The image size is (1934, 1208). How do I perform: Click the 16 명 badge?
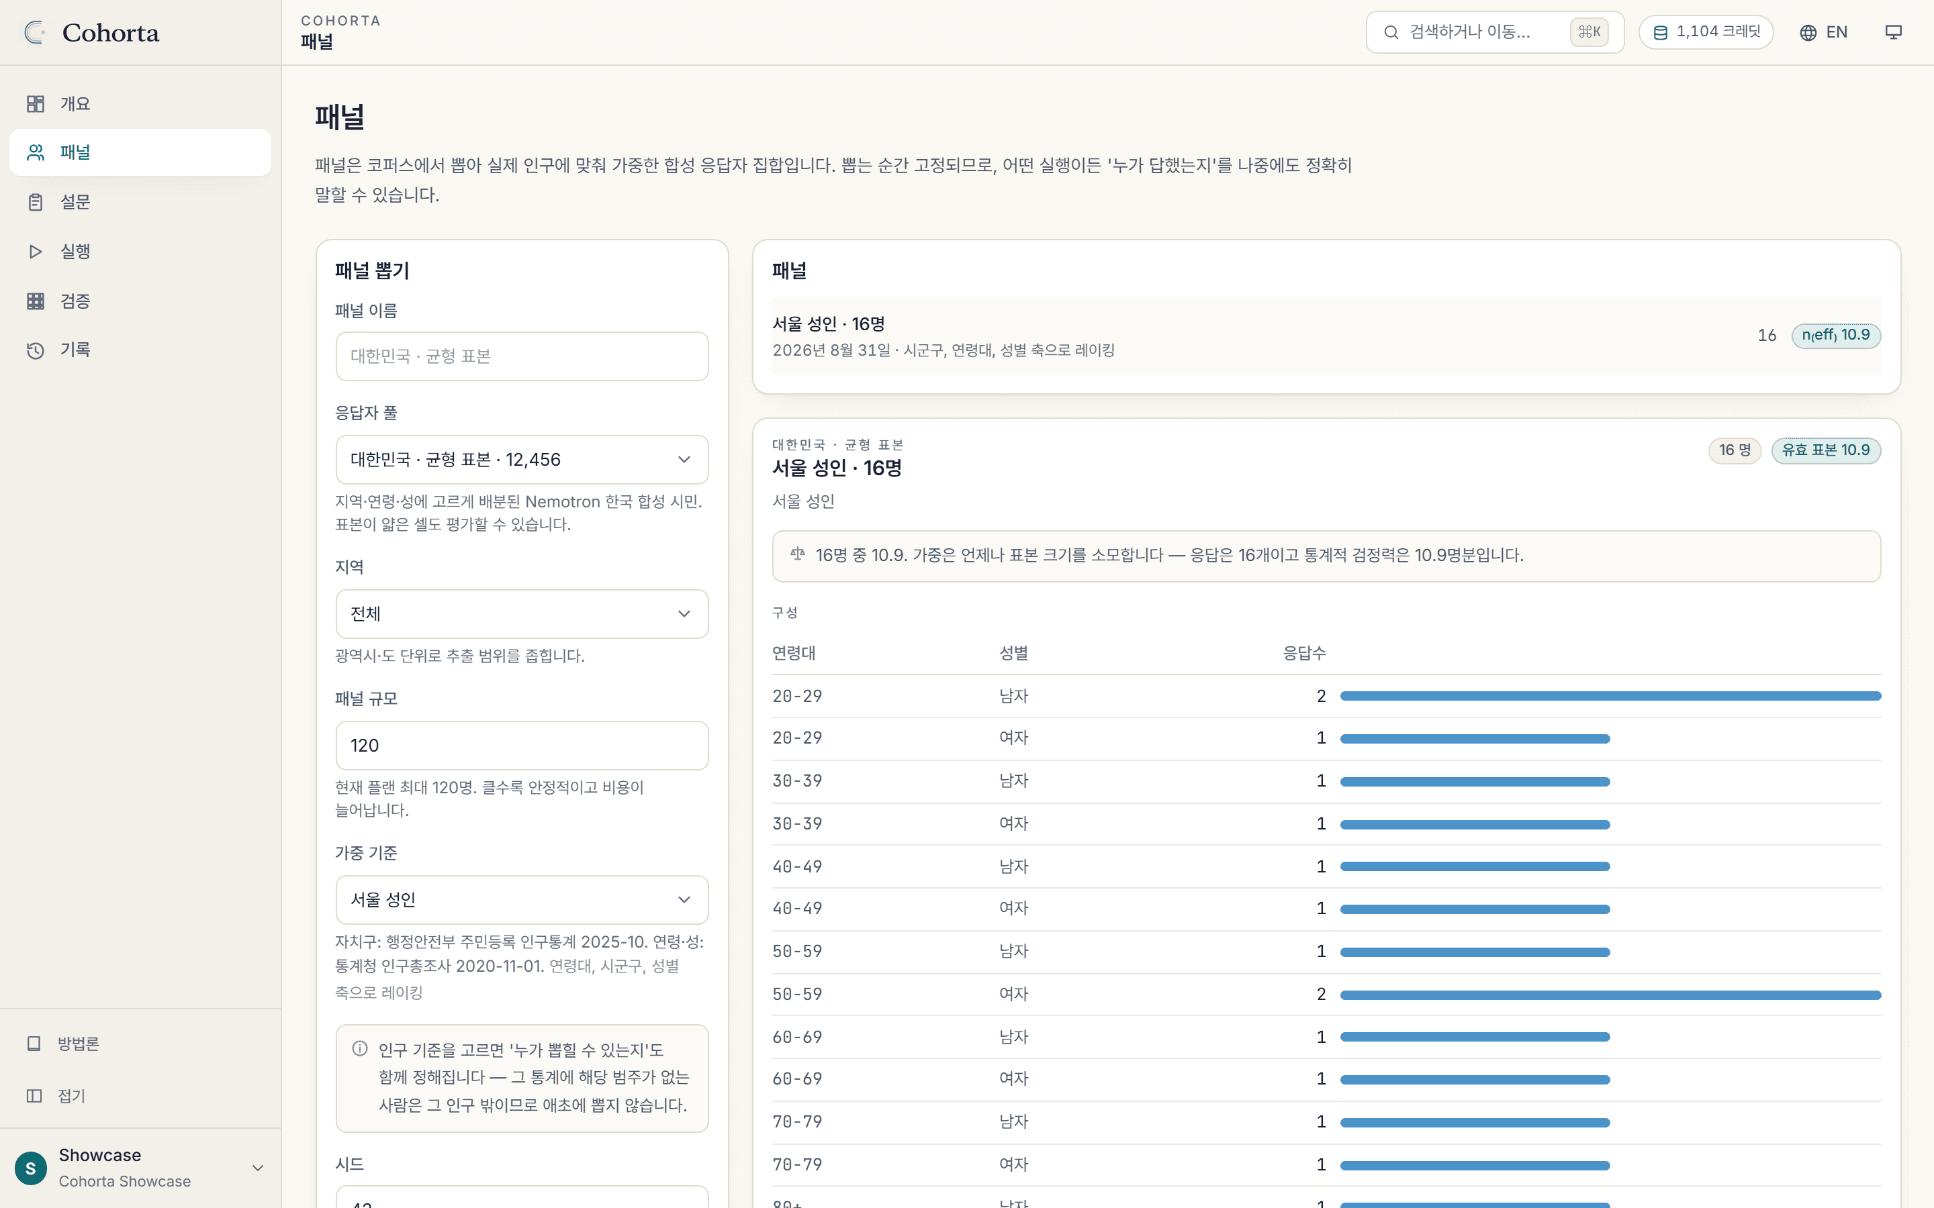point(1734,450)
